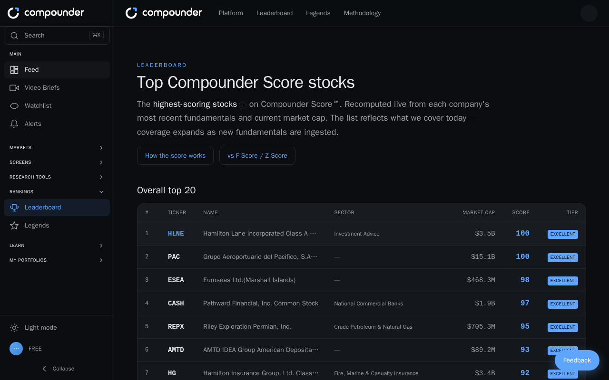Open the Watchlist eye icon
The image size is (609, 380).
tap(14, 106)
